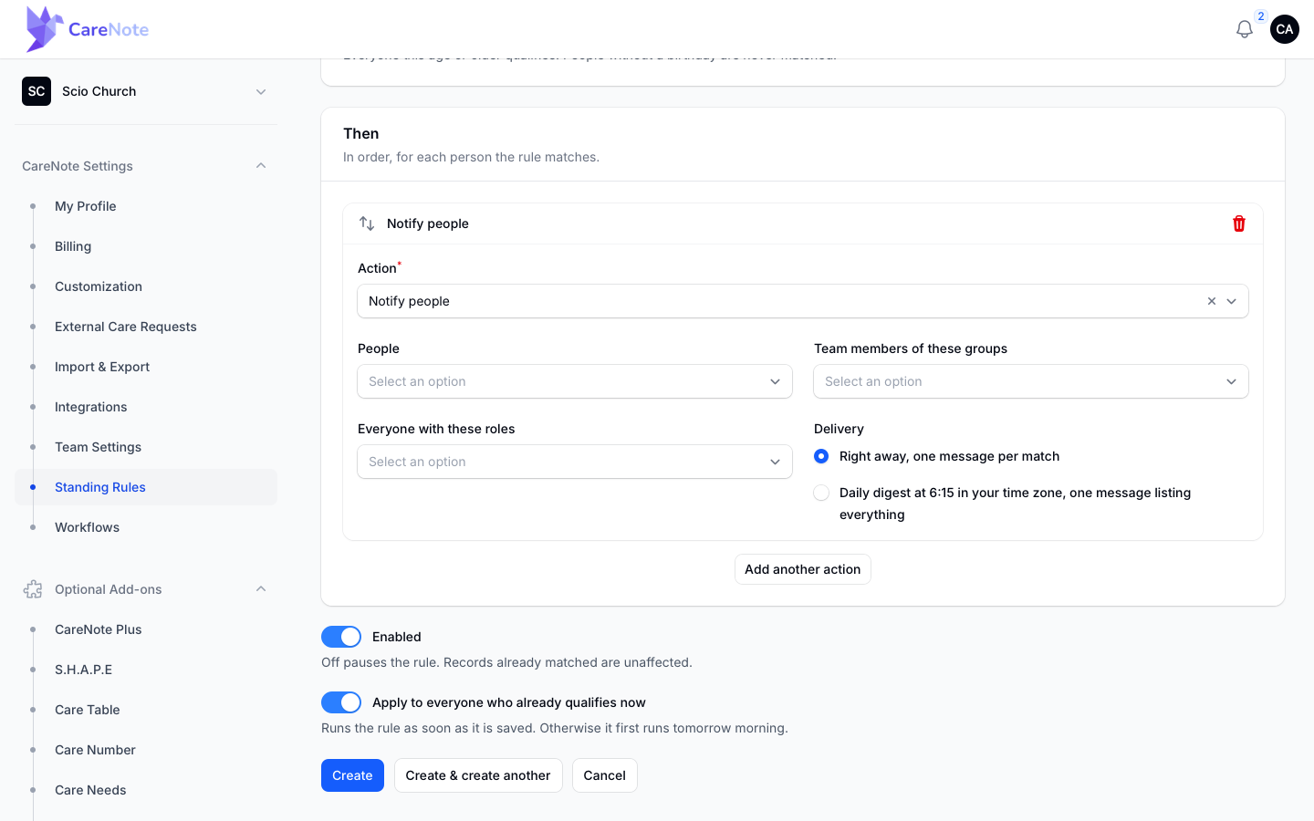Toggle Apply to everyone who already qualifies
Viewport: 1314px width, 821px height.
341,702
